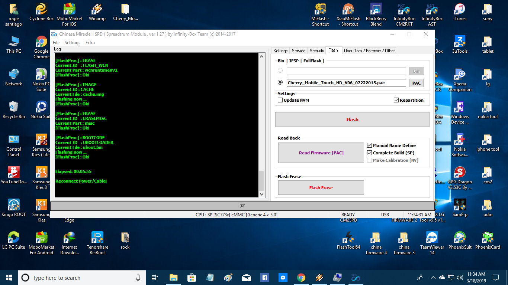Launch TeamViewer 14 desktop icon
508x285 pixels.
[x=432, y=243]
